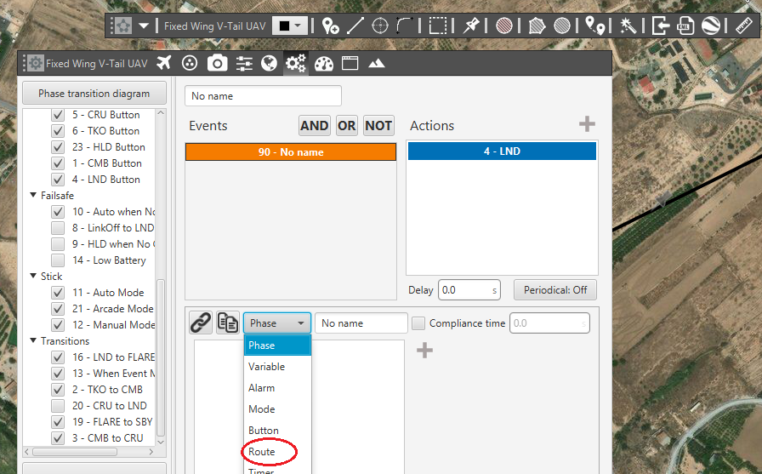Click the OR logic button
Screen dimensions: 762x474
point(346,125)
